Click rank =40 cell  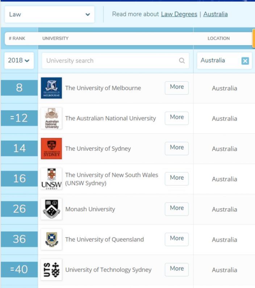tap(19, 270)
